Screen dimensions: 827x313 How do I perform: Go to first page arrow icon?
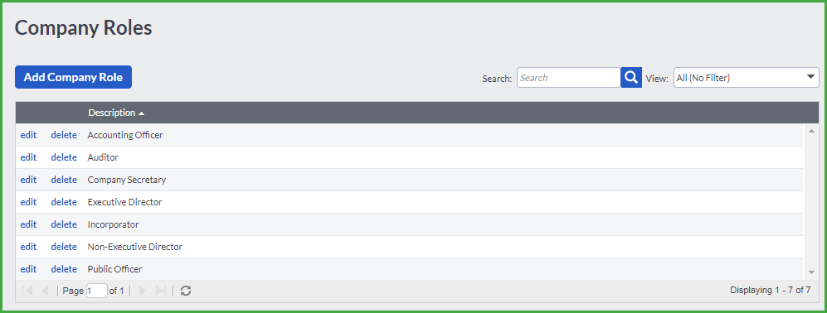click(x=28, y=291)
